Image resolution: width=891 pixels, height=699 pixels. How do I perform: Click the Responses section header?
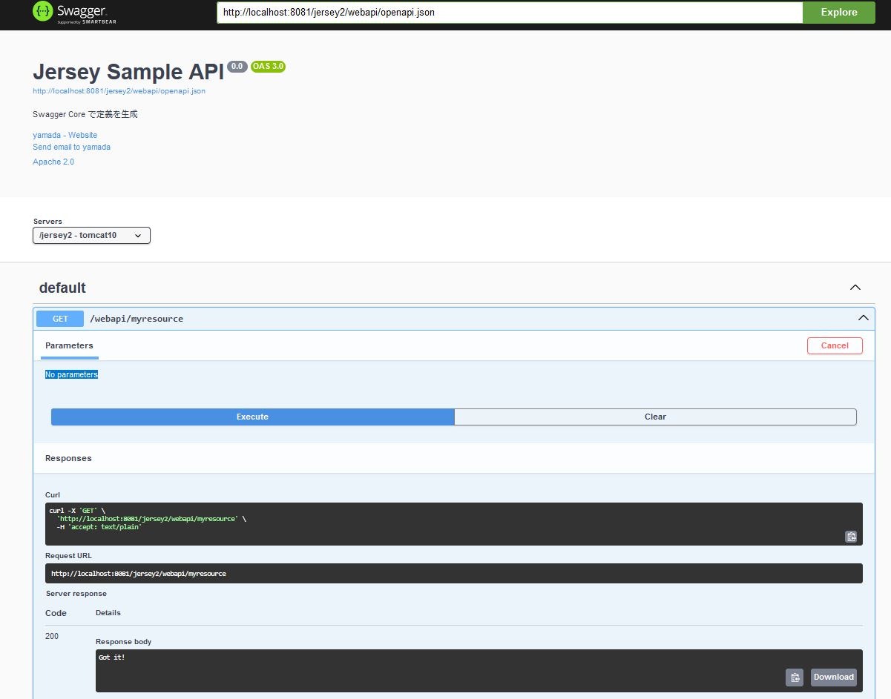click(68, 458)
